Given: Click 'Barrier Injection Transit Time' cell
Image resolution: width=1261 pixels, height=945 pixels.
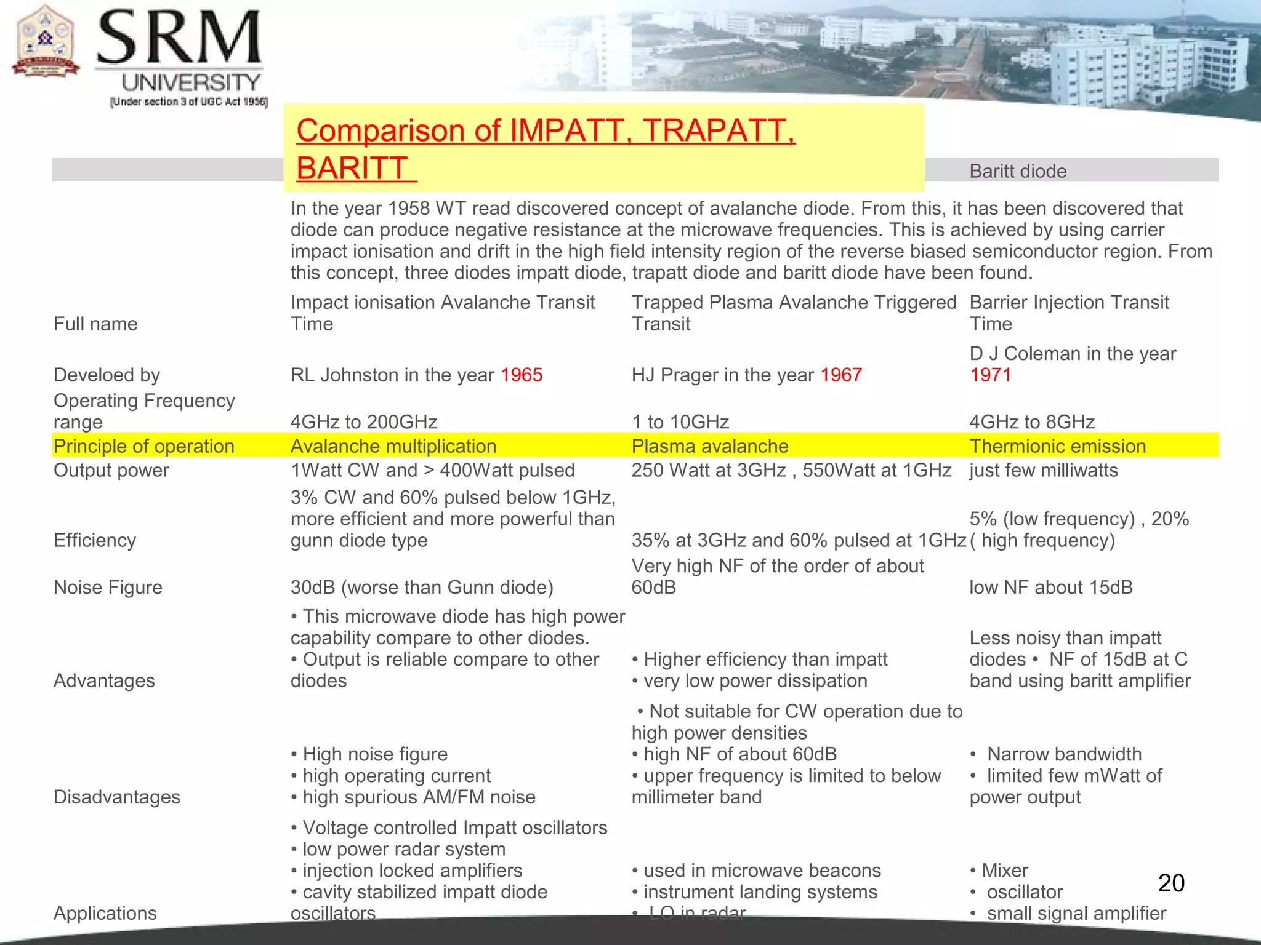Looking at the screenshot, I should pos(1070,313).
